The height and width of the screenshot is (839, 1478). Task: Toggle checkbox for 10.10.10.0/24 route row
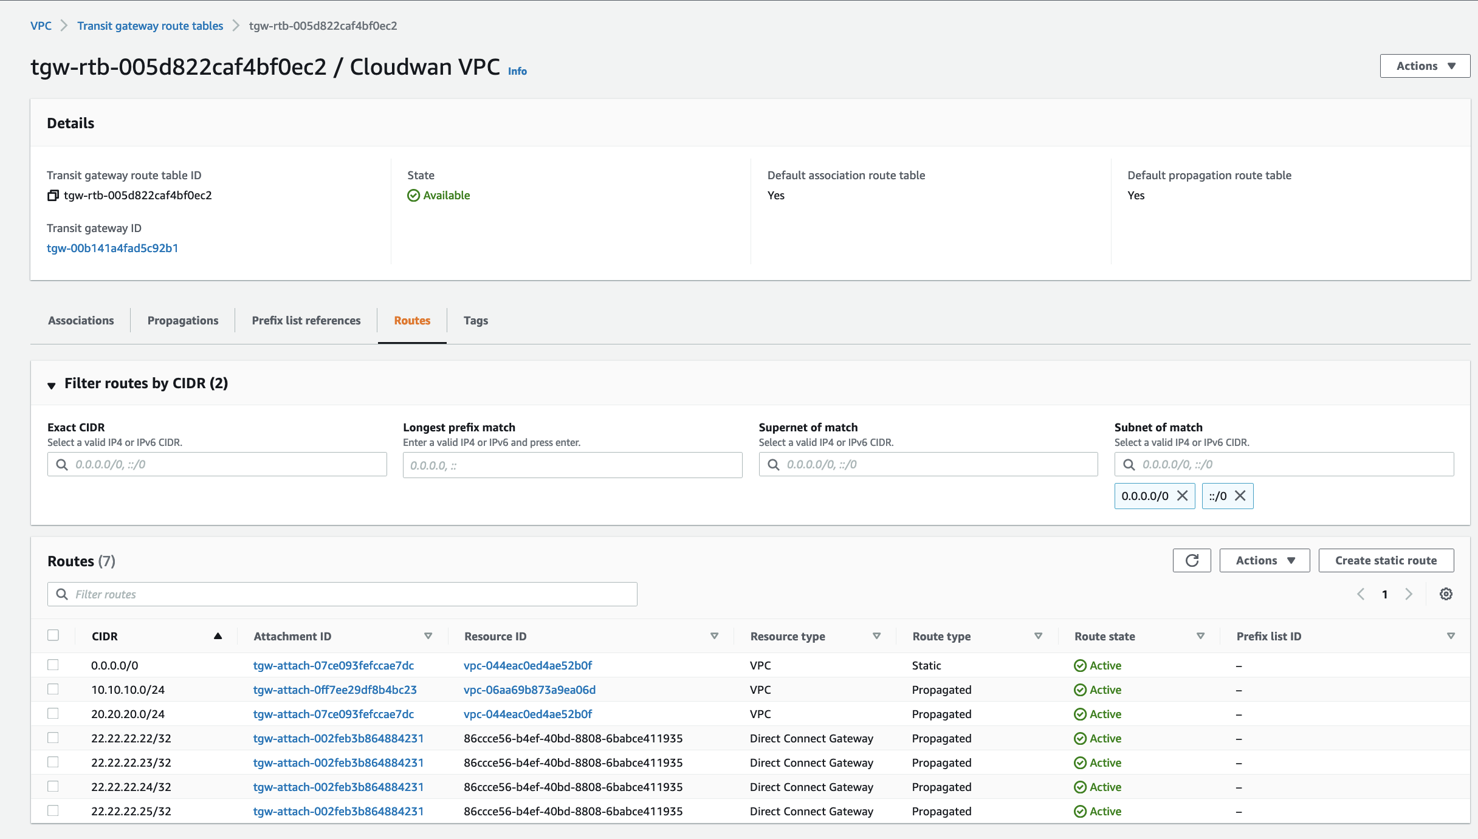(x=54, y=689)
